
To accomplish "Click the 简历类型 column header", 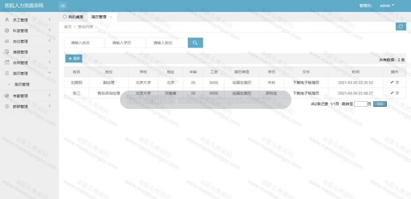I will 242,72.
